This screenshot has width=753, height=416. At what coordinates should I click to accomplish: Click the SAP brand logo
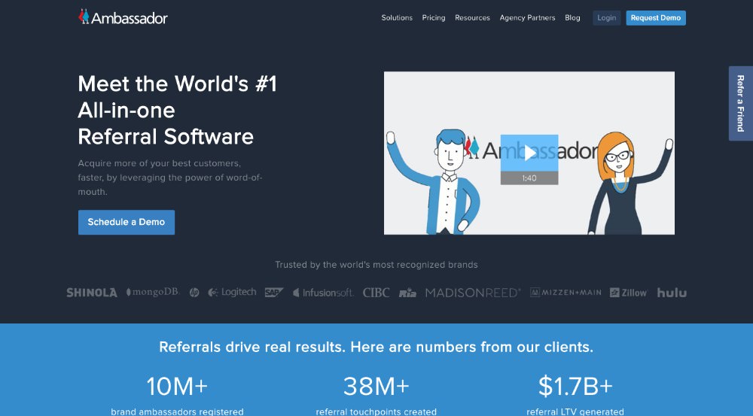[274, 293]
